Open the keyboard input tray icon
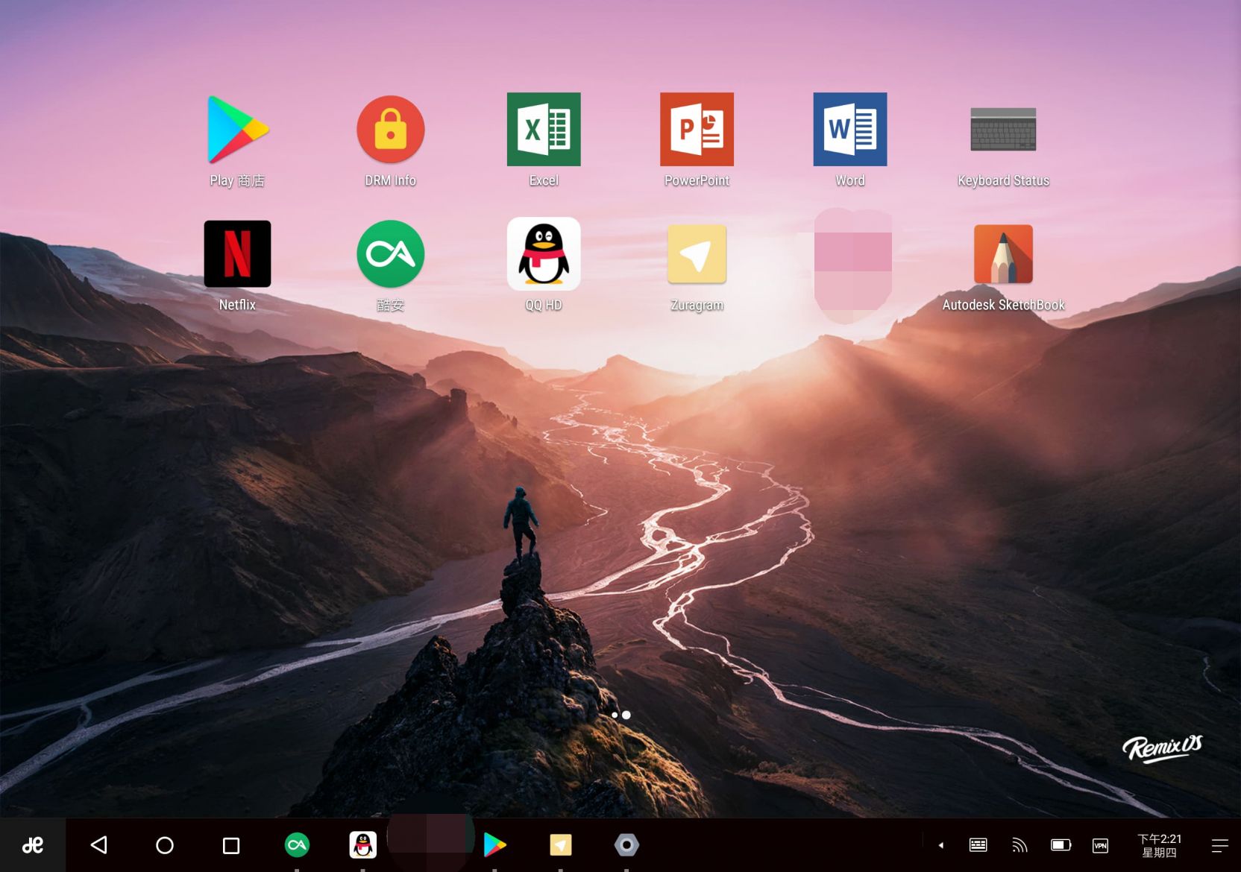The image size is (1241, 872). [978, 845]
